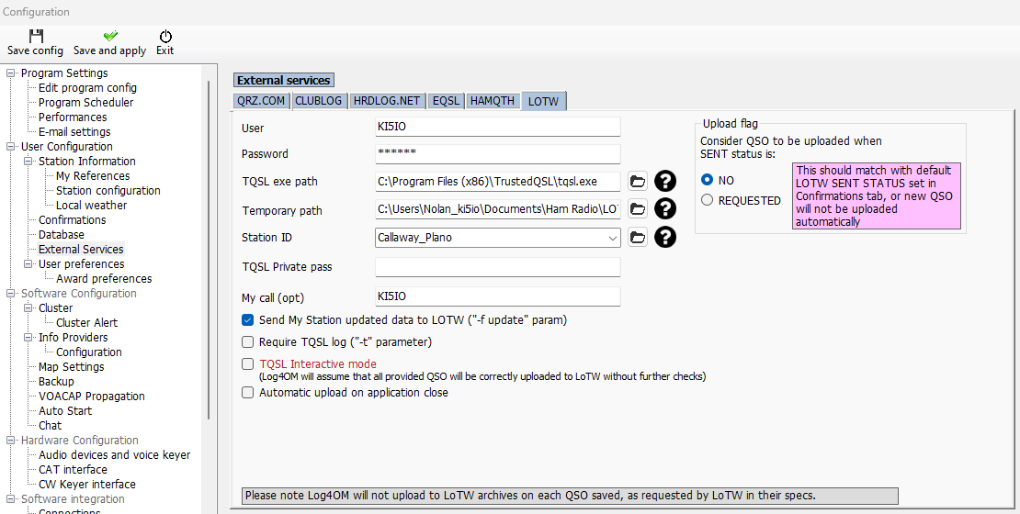The image size is (1020, 514).
Task: Open Auto Start settings
Action: click(65, 410)
